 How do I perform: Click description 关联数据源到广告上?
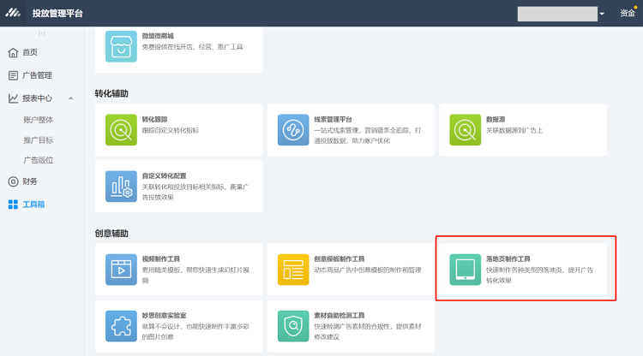[x=514, y=131]
